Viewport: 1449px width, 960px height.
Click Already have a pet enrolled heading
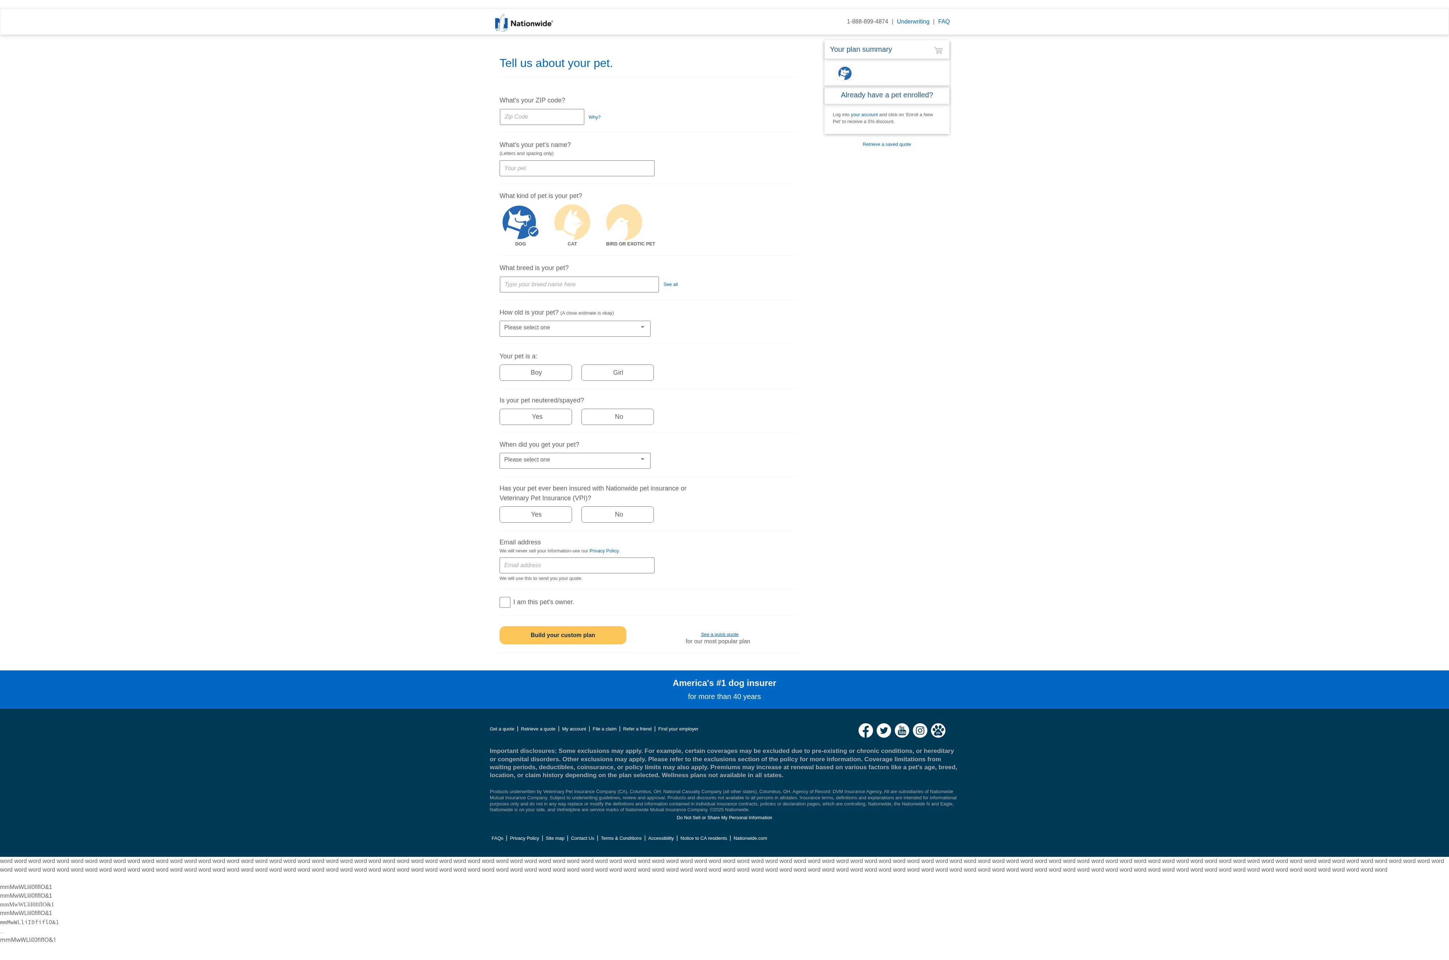pyautogui.click(x=886, y=95)
